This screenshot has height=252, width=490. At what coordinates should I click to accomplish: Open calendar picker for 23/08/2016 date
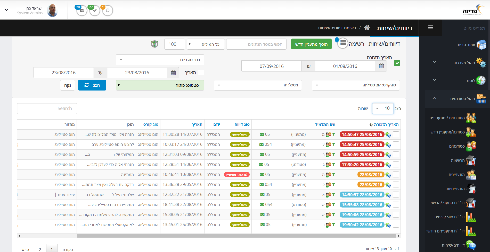click(173, 73)
